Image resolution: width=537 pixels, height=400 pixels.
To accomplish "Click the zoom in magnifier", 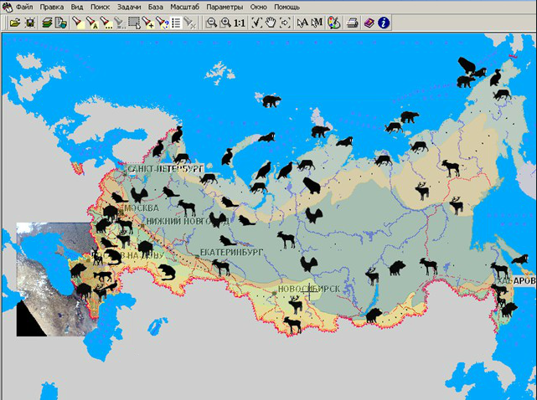I will point(225,23).
